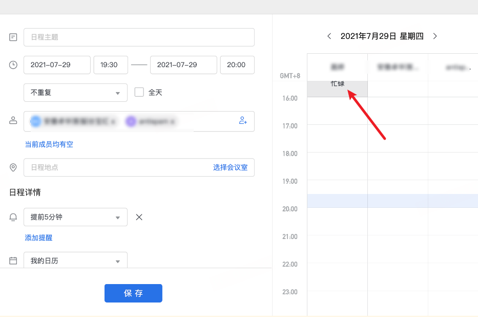Click the location pin icon
478x324 pixels.
[13, 167]
